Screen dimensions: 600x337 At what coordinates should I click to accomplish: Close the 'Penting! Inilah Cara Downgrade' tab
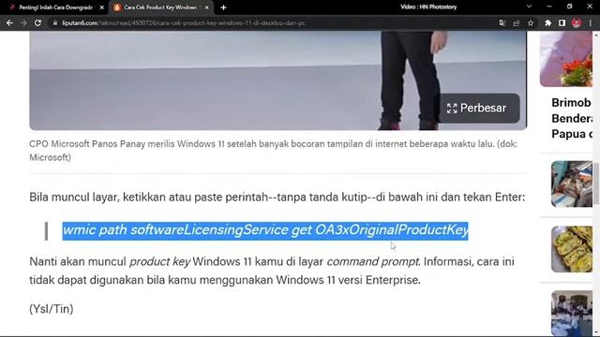(102, 7)
